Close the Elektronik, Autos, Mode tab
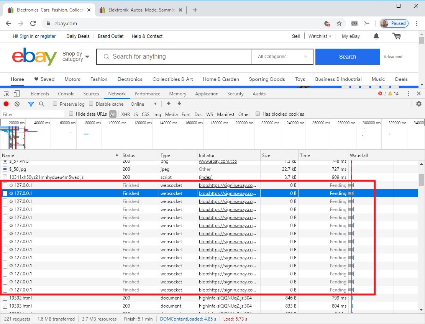Screen dimensions: 425x324 click(181, 10)
